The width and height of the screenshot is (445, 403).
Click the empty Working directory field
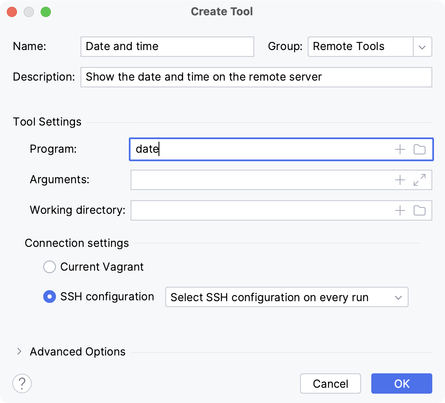coord(263,210)
